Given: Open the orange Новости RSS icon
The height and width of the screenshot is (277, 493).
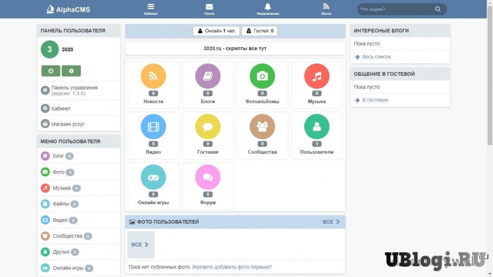Looking at the screenshot, I should coord(153,76).
